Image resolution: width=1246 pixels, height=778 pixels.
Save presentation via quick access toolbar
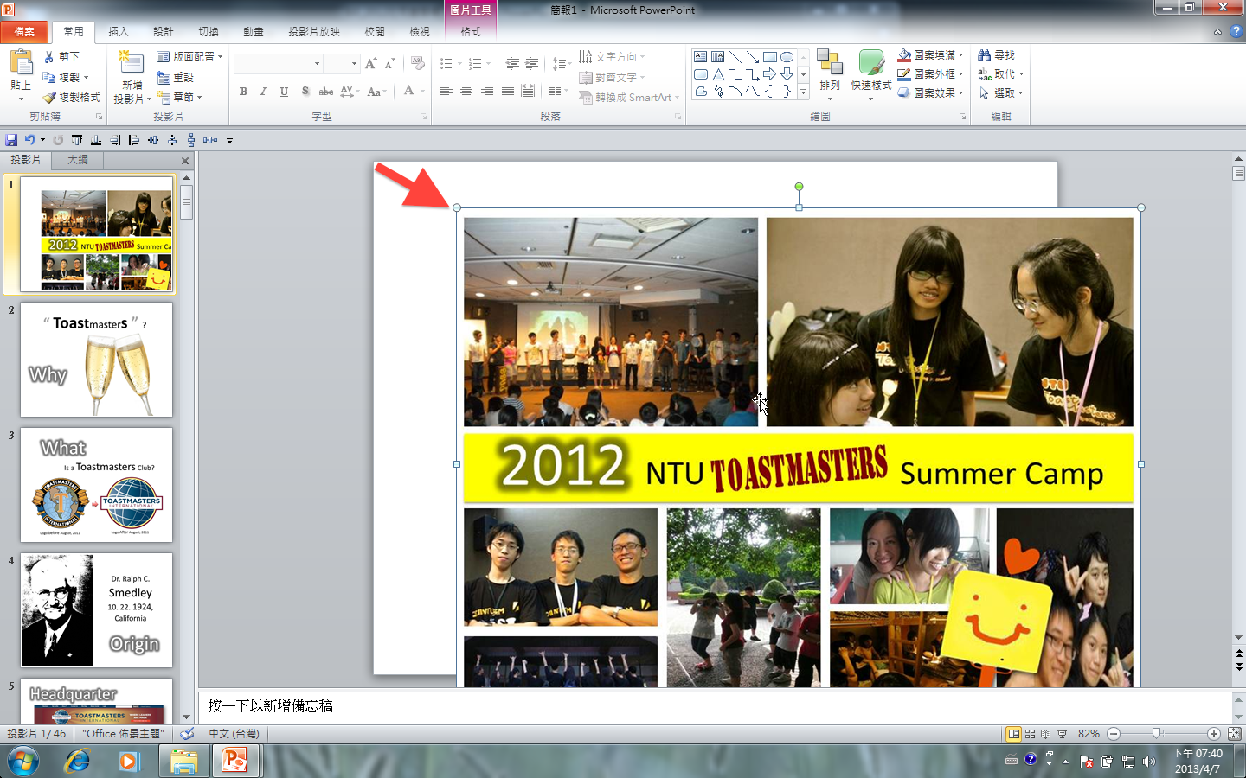[x=11, y=140]
